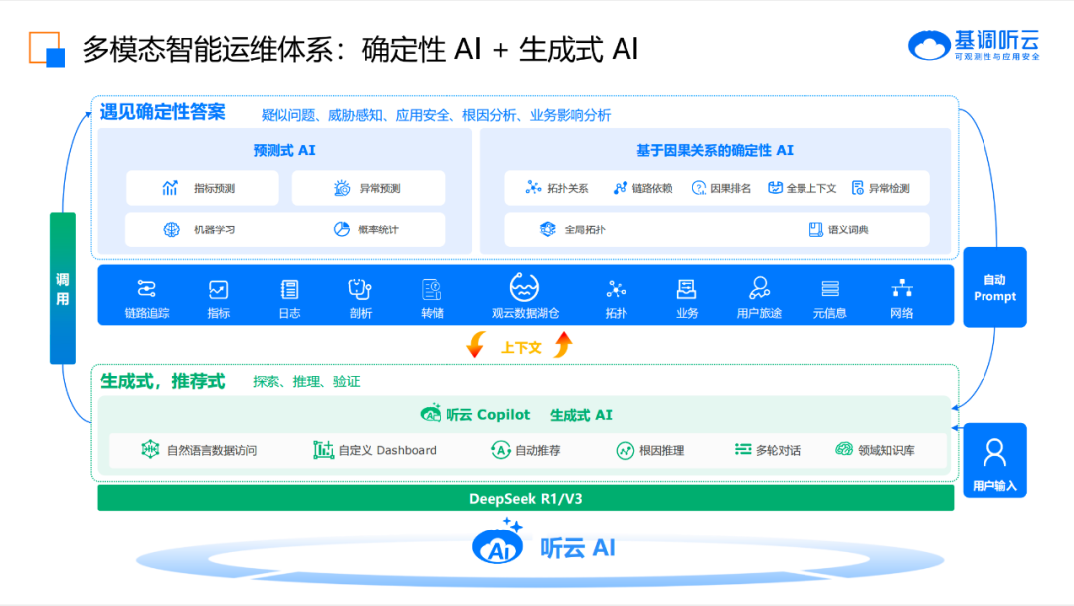Click the 用户输入 person icon box
This screenshot has height=606, width=1074.
(994, 460)
